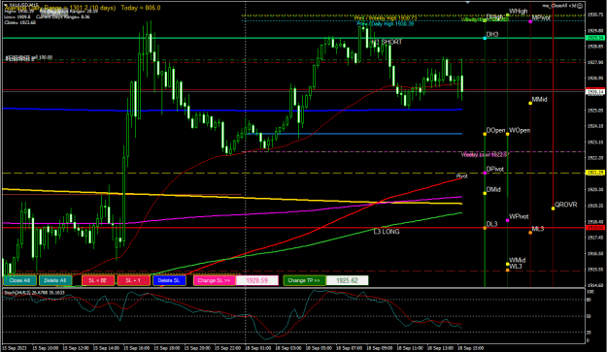
Task: Click the red price tag on the price axis
Action: [595, 228]
